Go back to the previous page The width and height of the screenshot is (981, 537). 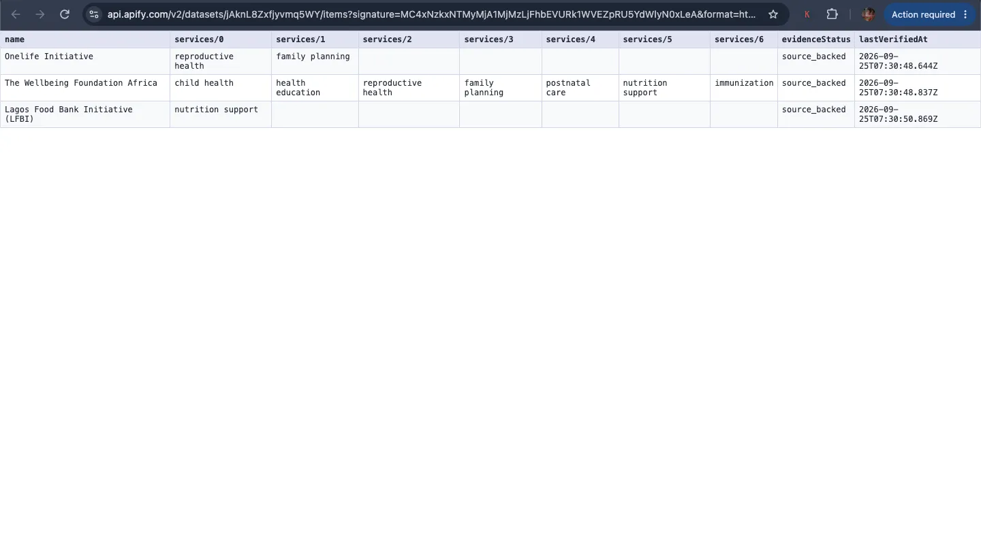click(16, 14)
